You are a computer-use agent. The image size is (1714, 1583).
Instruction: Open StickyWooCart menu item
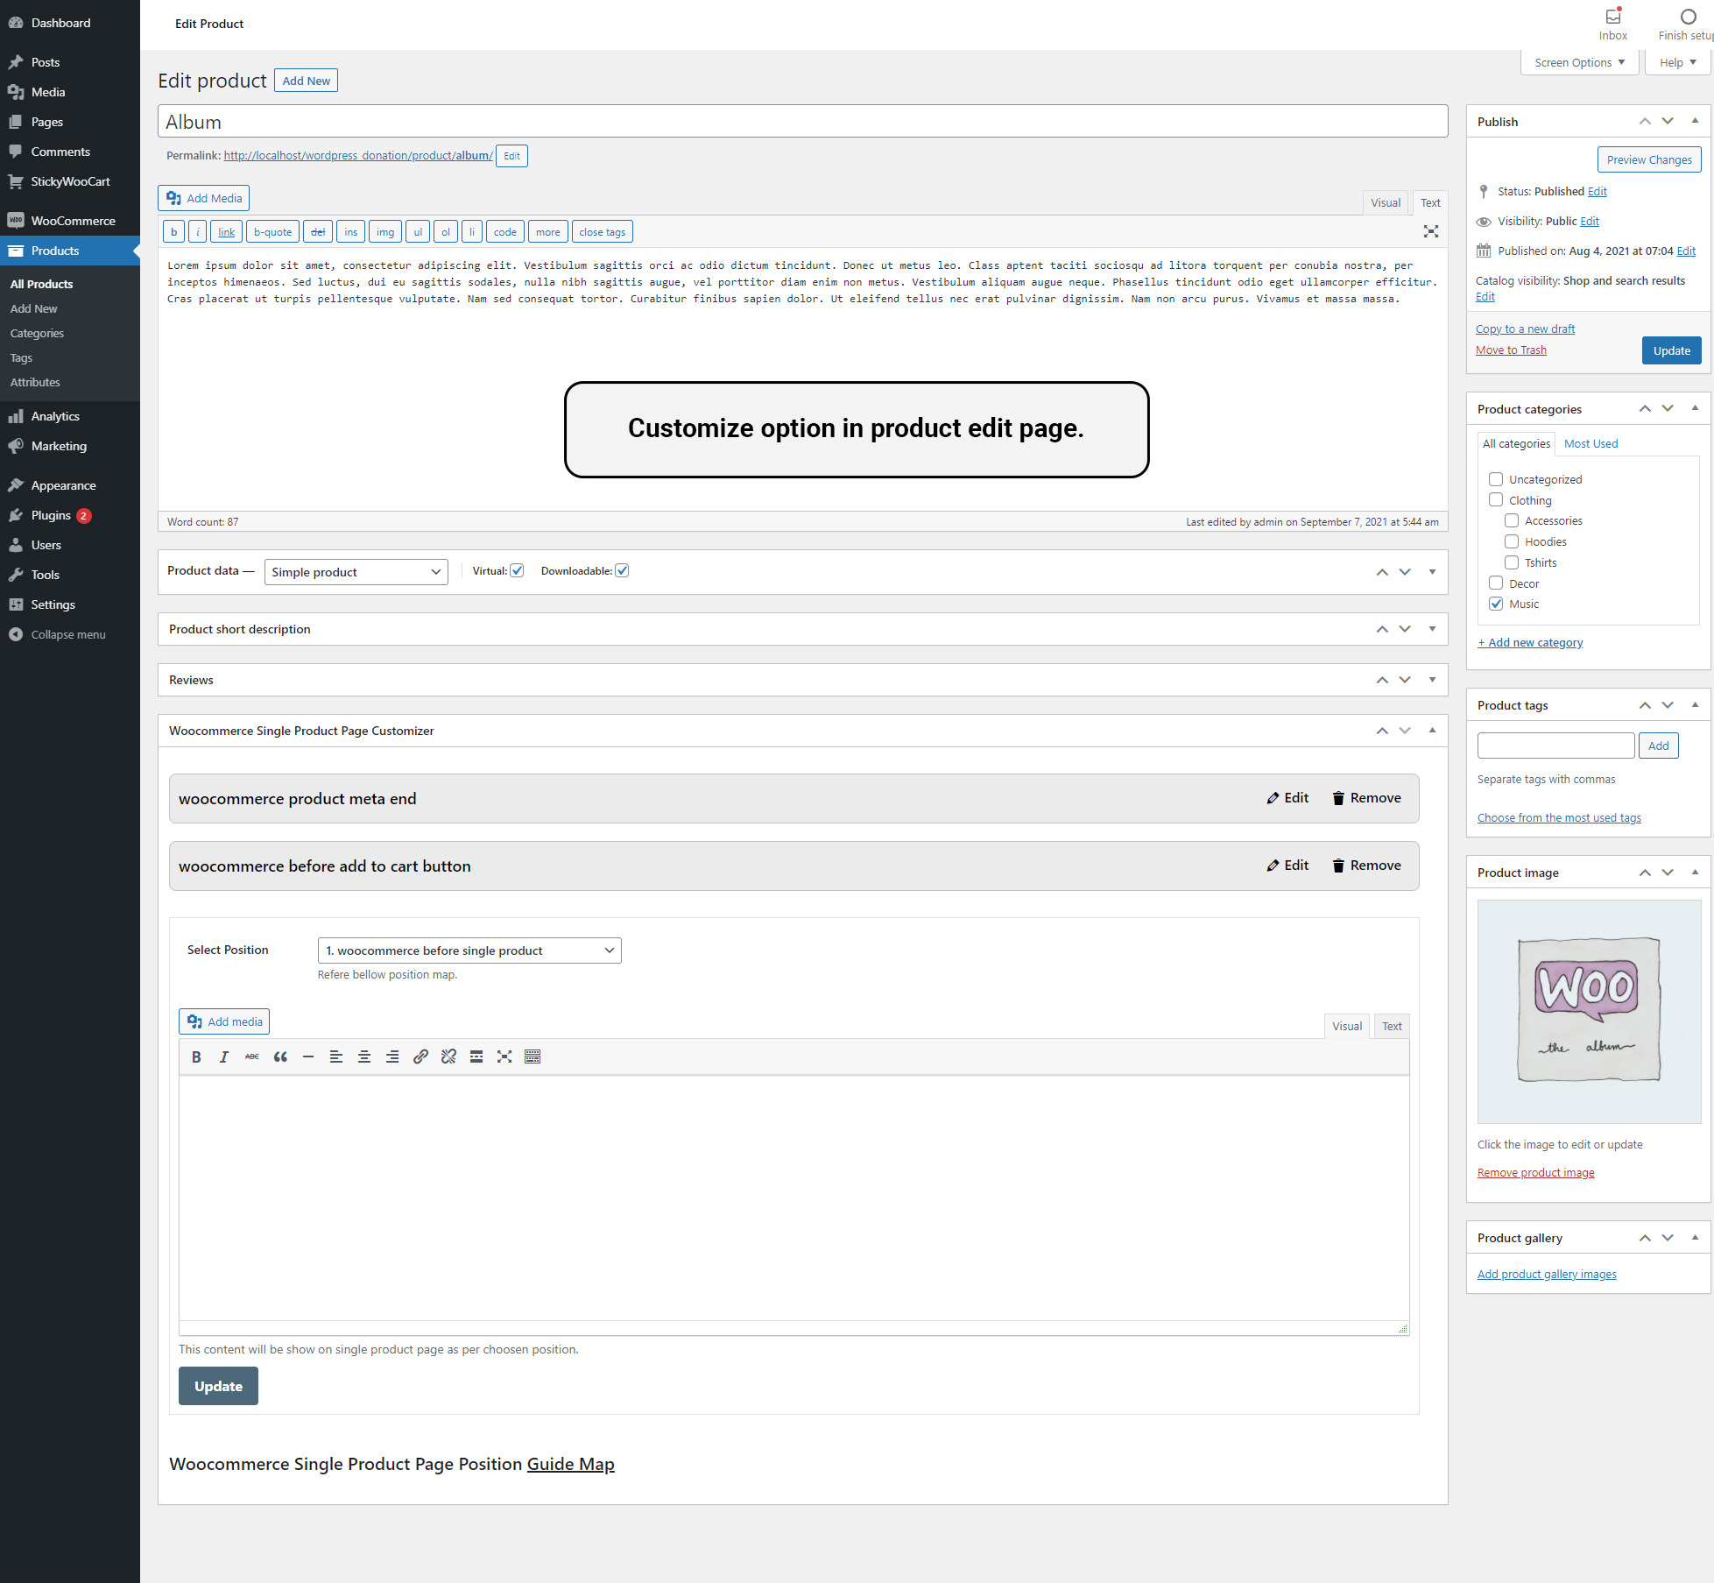(x=70, y=181)
